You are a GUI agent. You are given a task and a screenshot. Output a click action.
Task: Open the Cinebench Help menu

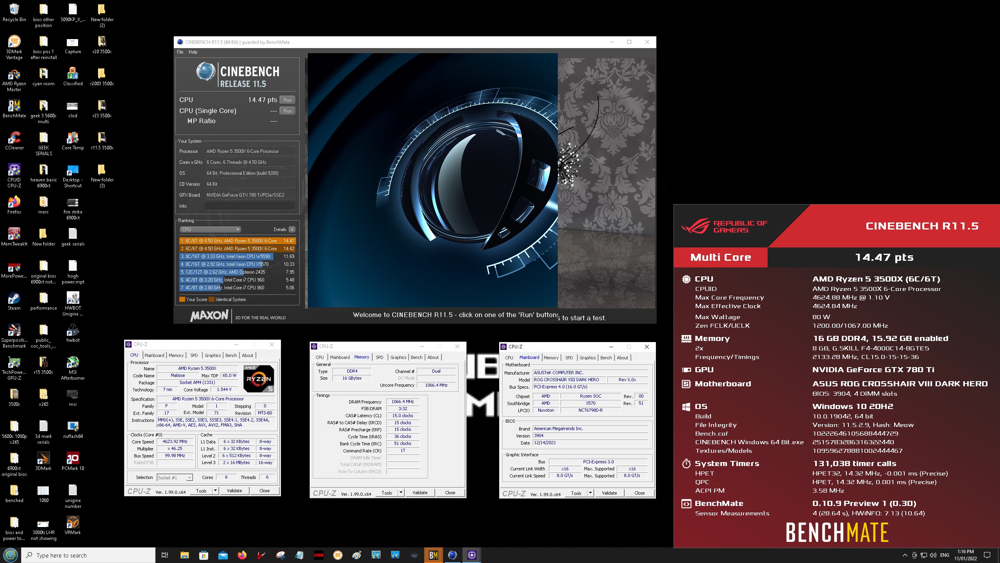(x=193, y=52)
